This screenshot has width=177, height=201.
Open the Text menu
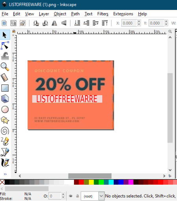88,14
